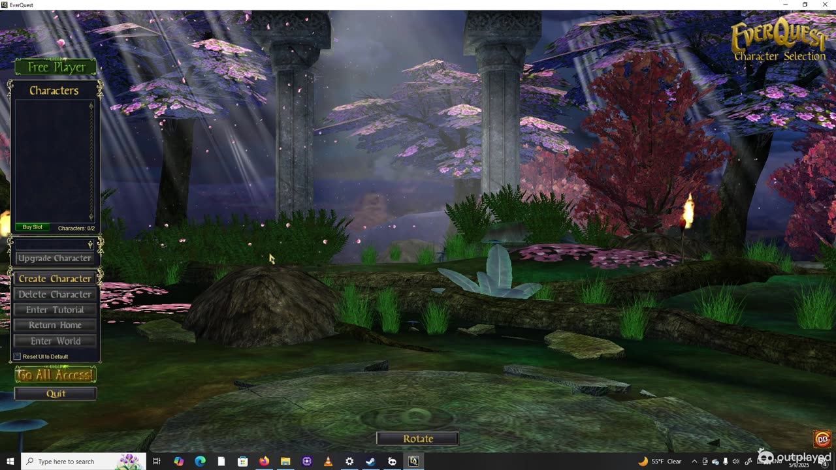Open Microsoft Edge from taskbar

(200, 462)
